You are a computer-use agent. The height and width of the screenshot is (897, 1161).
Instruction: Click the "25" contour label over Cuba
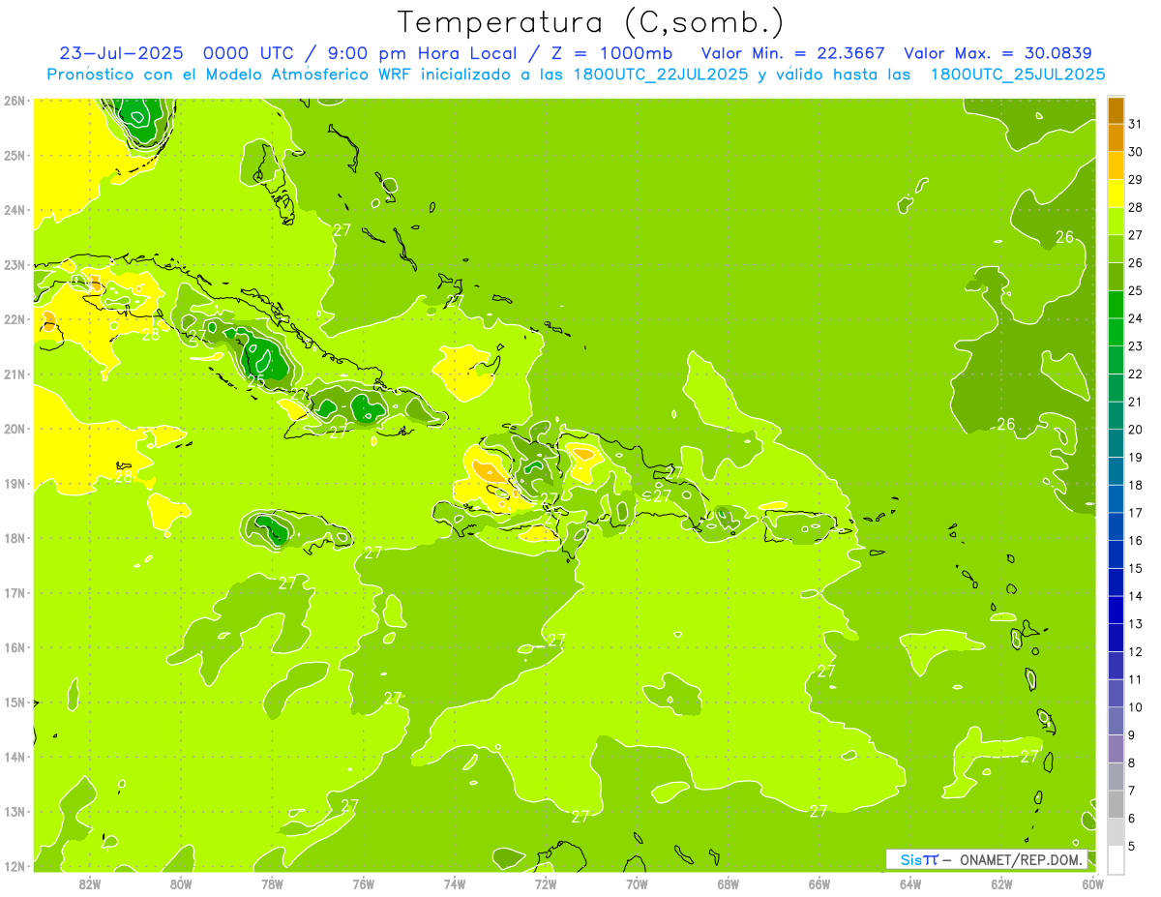pos(255,383)
